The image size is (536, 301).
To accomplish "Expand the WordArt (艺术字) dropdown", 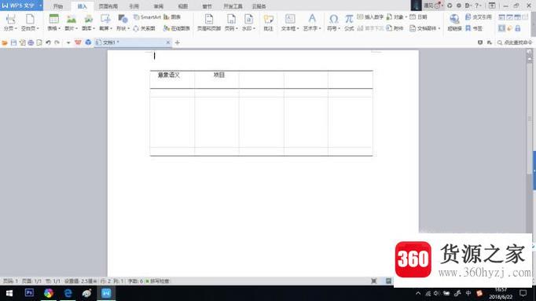I will click(x=320, y=29).
